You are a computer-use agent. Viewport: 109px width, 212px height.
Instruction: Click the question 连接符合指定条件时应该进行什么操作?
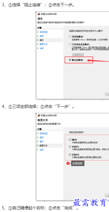point(86,31)
